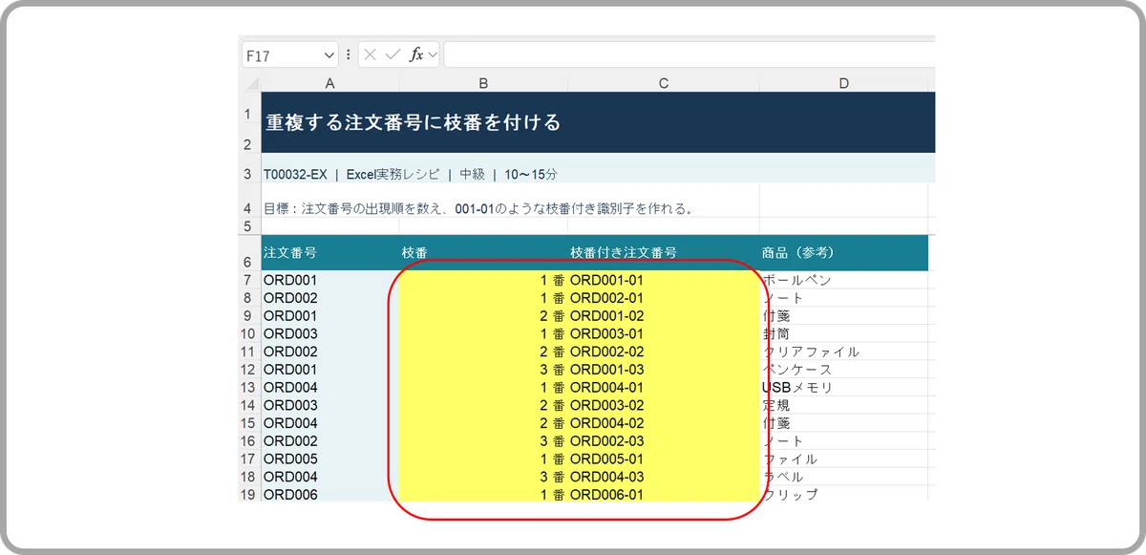Select cell ORD004-01
Viewport: 1146px width, 555px height.
coord(664,387)
